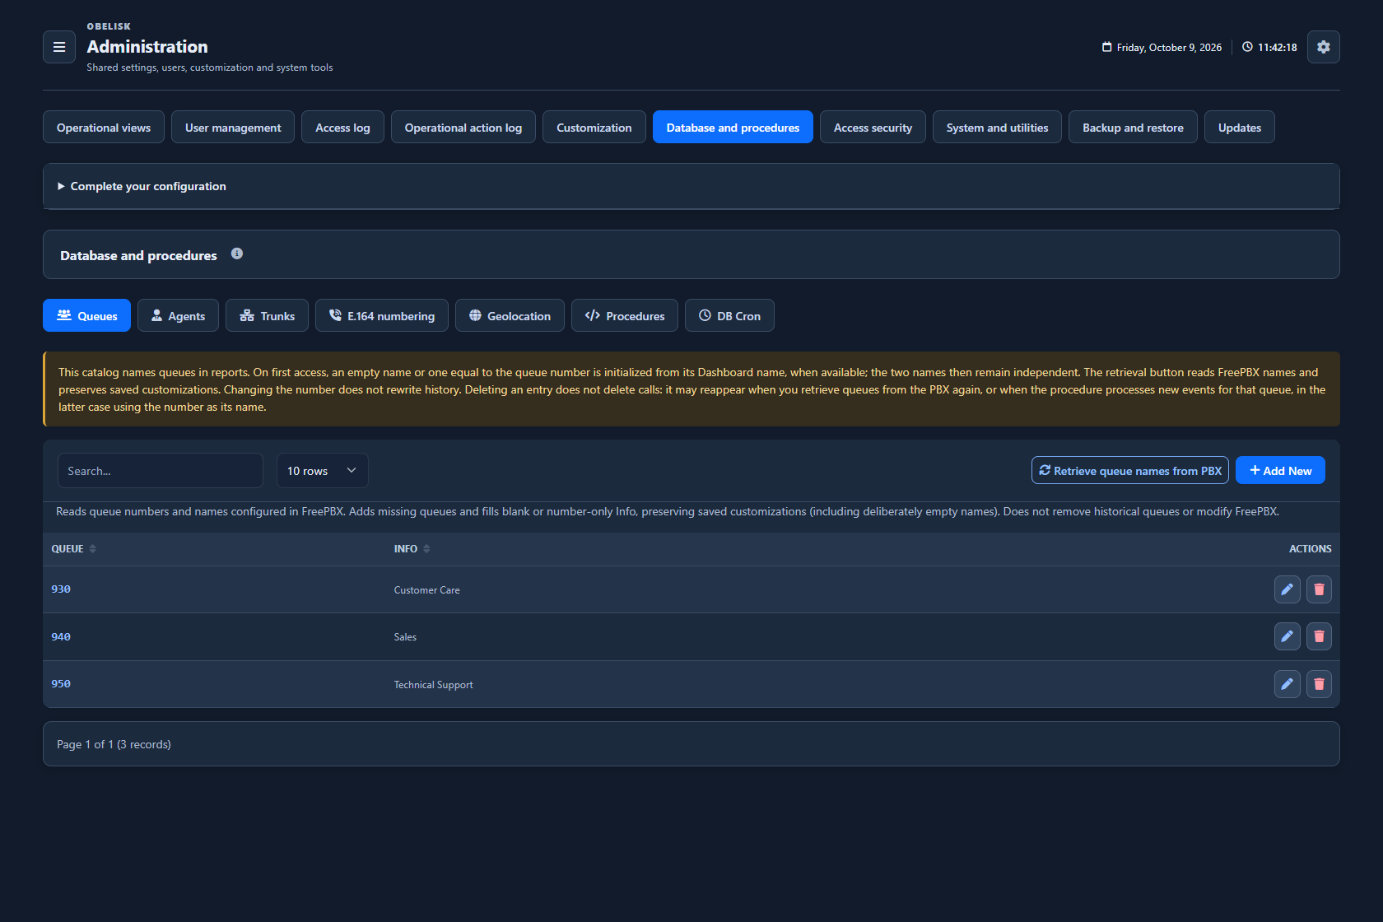Edit queue 930 with the pencil icon
1383x922 pixels.
pos(1287,589)
